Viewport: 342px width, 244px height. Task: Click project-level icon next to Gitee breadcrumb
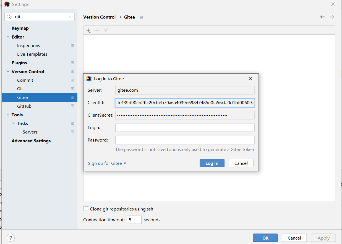point(141,17)
